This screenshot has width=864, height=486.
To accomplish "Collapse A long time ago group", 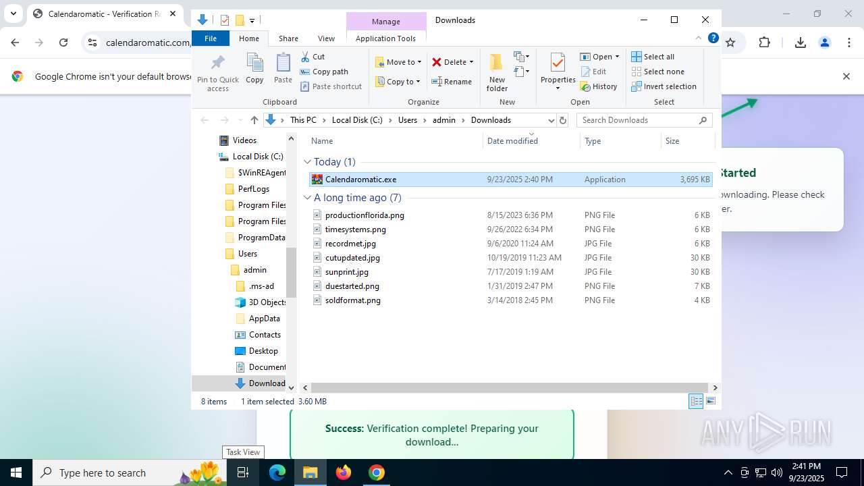I will pos(308,198).
